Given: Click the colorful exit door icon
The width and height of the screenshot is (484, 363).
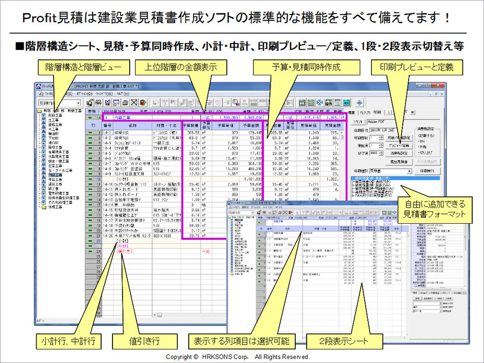Looking at the screenshot, I should (x=143, y=103).
